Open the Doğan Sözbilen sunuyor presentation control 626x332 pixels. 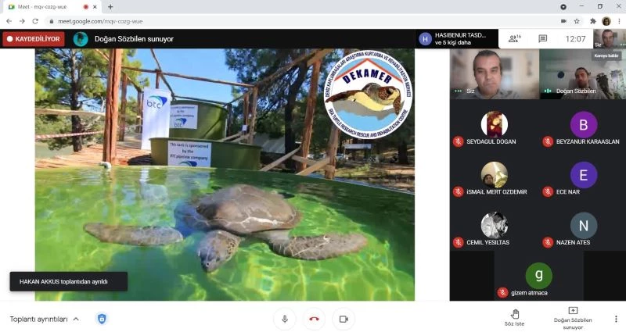(x=573, y=316)
